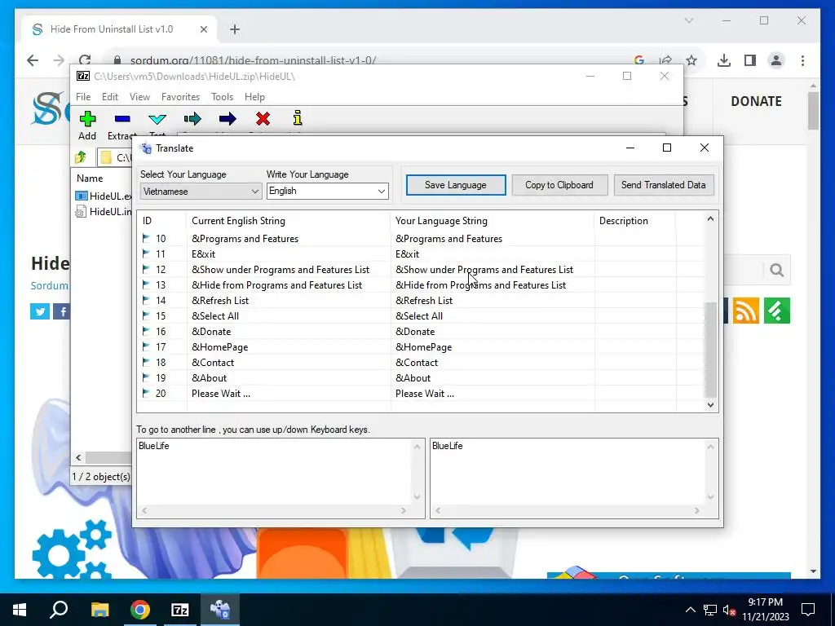Select the flag icon of row 10
835x626 pixels.
coord(146,239)
